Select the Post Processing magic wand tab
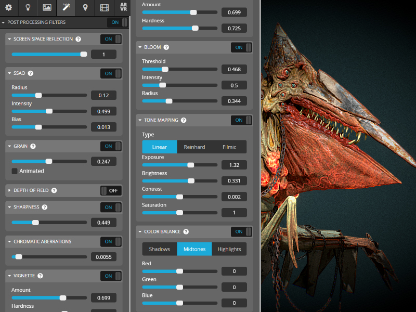 pyautogui.click(x=66, y=8)
